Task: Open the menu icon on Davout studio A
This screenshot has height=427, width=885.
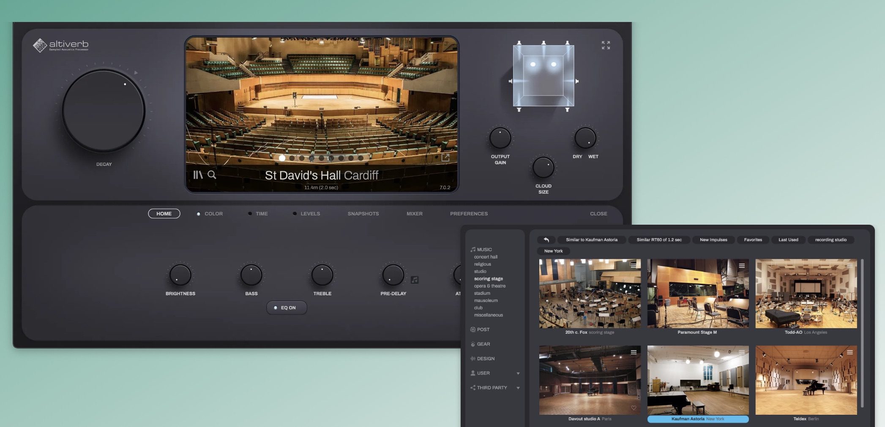Action: (634, 352)
